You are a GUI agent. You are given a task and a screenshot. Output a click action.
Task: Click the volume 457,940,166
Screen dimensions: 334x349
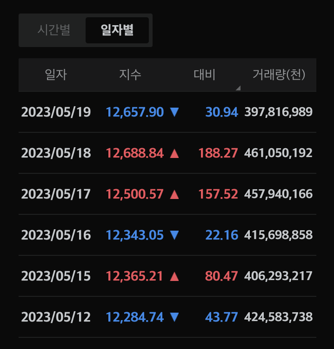tap(279, 194)
